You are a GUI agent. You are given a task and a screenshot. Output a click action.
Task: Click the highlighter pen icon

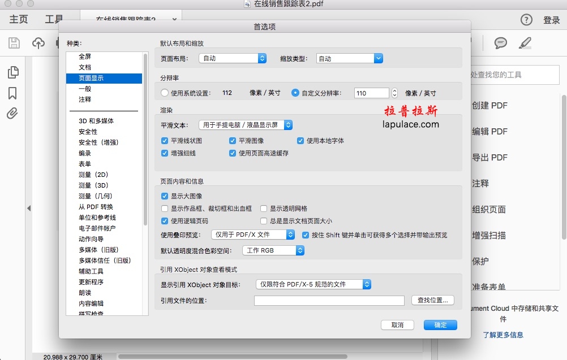[x=526, y=43]
